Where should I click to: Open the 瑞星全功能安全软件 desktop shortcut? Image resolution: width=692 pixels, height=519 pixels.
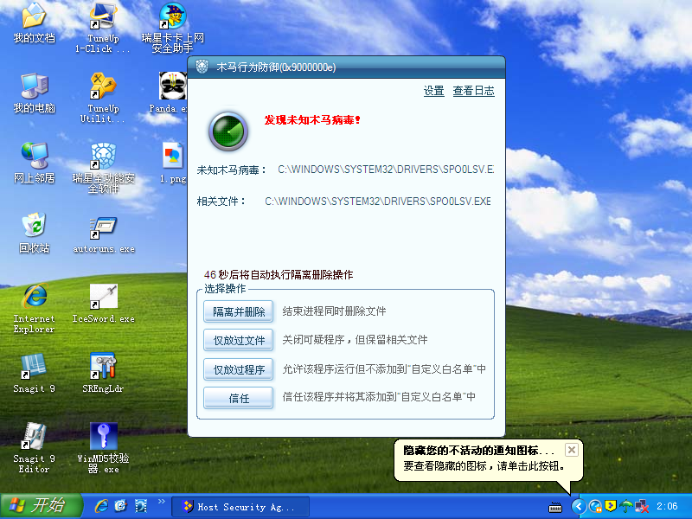pos(103,168)
